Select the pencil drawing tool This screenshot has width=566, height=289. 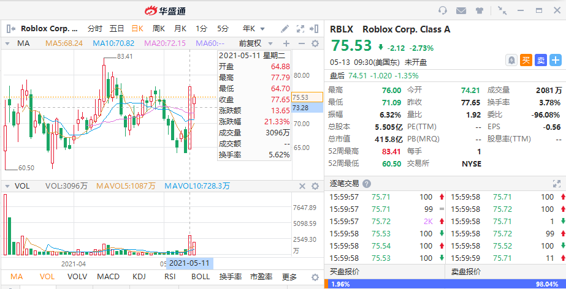285,28
